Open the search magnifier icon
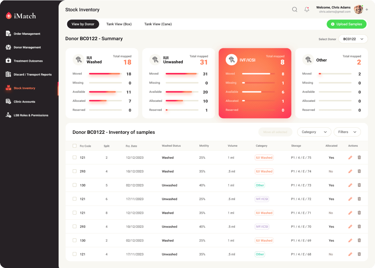375x268 pixels. click(x=295, y=9)
